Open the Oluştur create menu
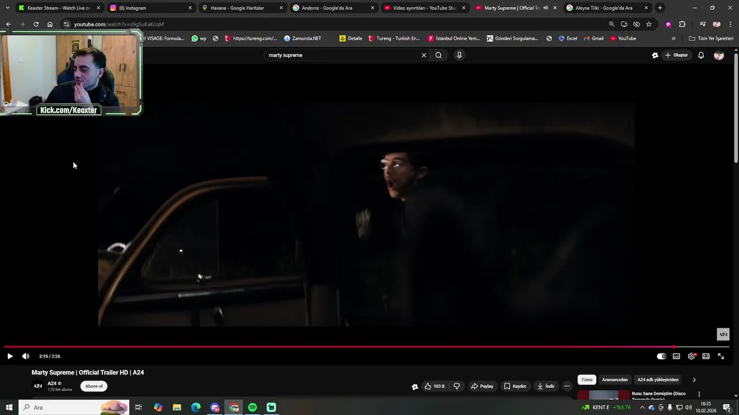The height and width of the screenshot is (415, 739). coord(677,55)
